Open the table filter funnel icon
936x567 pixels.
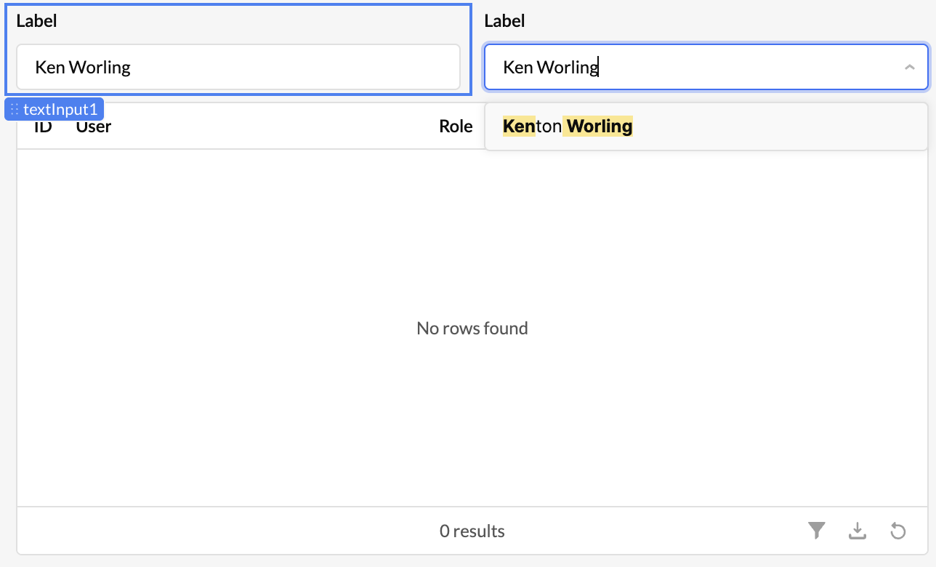point(817,531)
